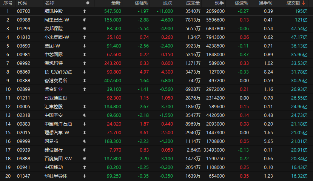The width and height of the screenshot is (313, 181).
Task: Click latest price 134.800 of 汇丰控股
Action: tap(113, 107)
